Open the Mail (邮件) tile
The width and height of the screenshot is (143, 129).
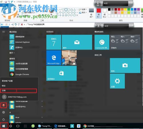click(x=77, y=42)
